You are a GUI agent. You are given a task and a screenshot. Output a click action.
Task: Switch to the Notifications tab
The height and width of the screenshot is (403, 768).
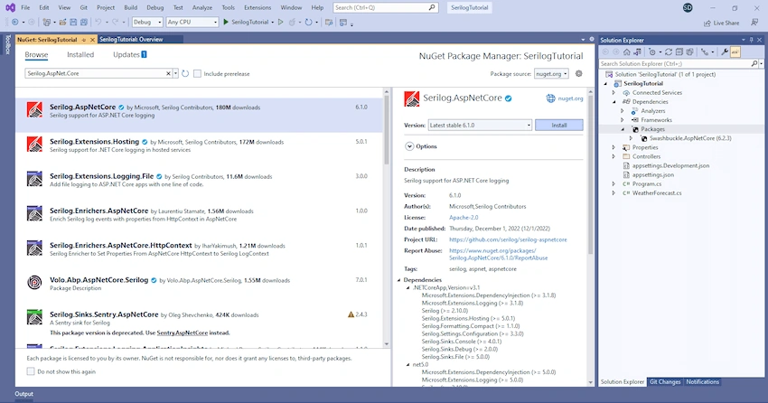[x=702, y=382]
